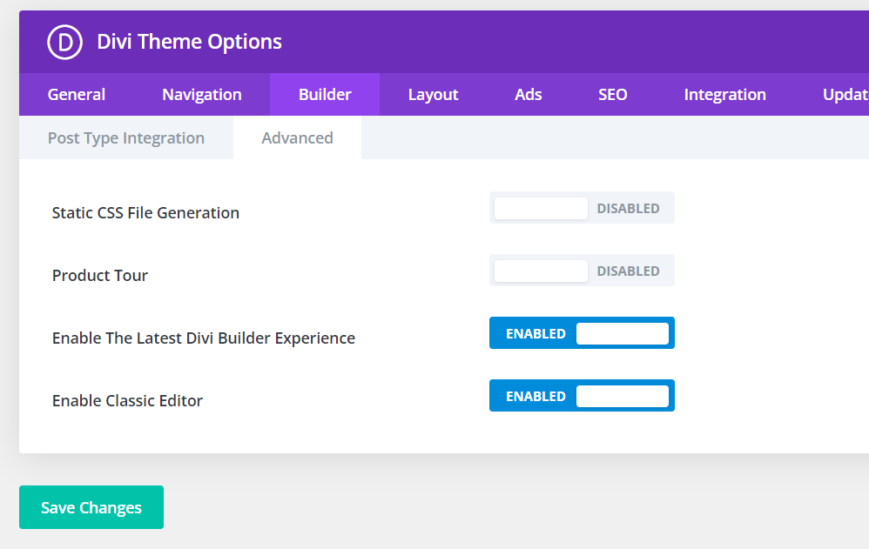
Task: Select the Advanced sub-tab
Action: pos(297,138)
